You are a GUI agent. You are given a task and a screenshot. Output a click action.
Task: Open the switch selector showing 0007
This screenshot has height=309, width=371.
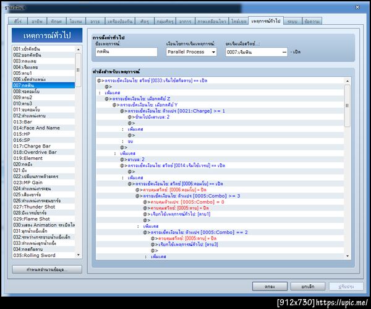click(x=257, y=52)
